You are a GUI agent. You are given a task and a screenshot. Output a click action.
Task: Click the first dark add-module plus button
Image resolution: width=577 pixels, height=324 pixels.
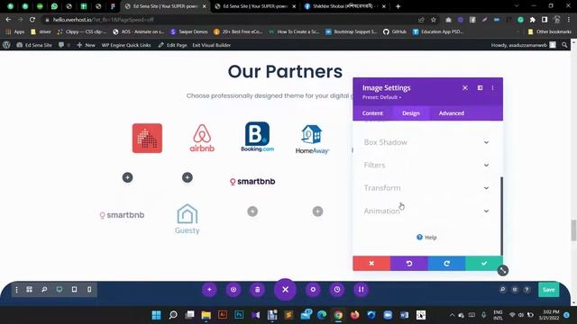pyautogui.click(x=128, y=177)
